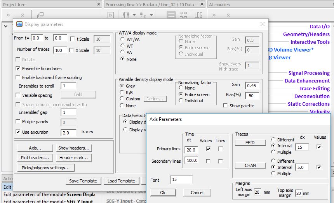
Task: Click the Display parameters window icon
Action: coord(19,24)
